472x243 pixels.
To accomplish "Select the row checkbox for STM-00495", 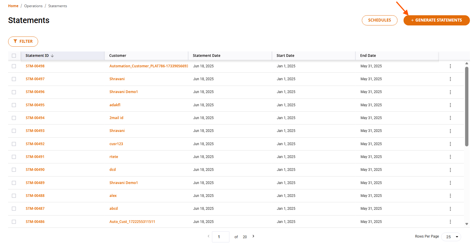I will tap(14, 105).
